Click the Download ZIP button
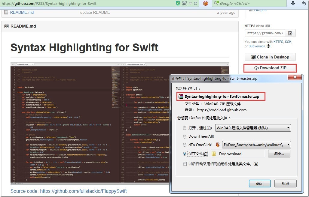Image resolution: width=309 pixels, height=197 pixels. tap(270, 68)
